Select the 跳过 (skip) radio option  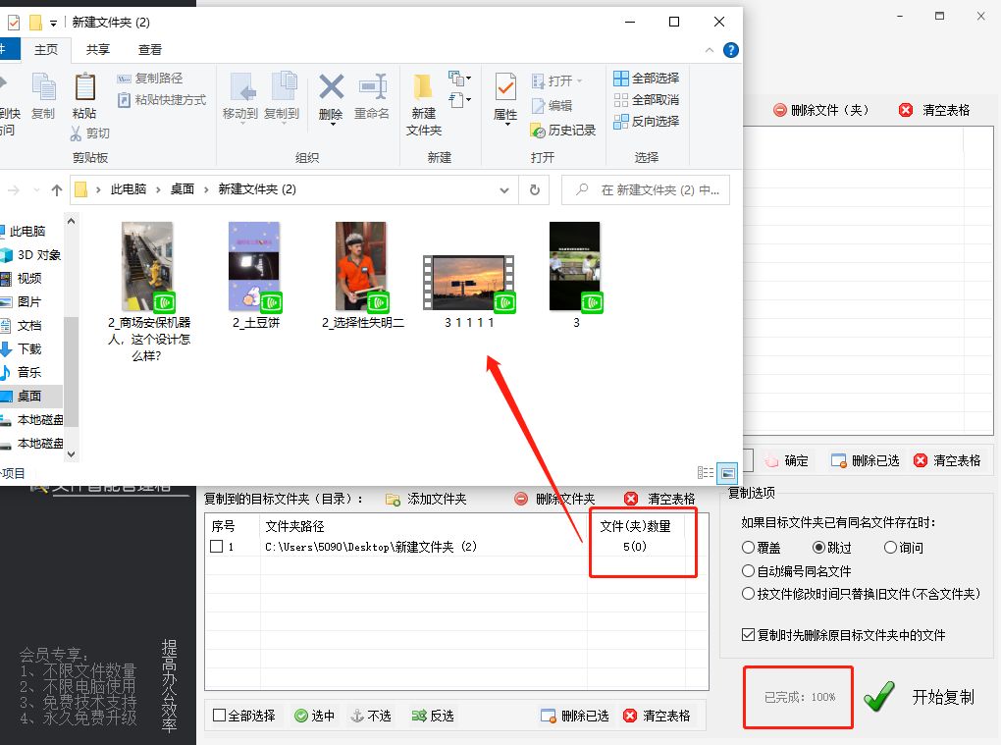pyautogui.click(x=819, y=547)
